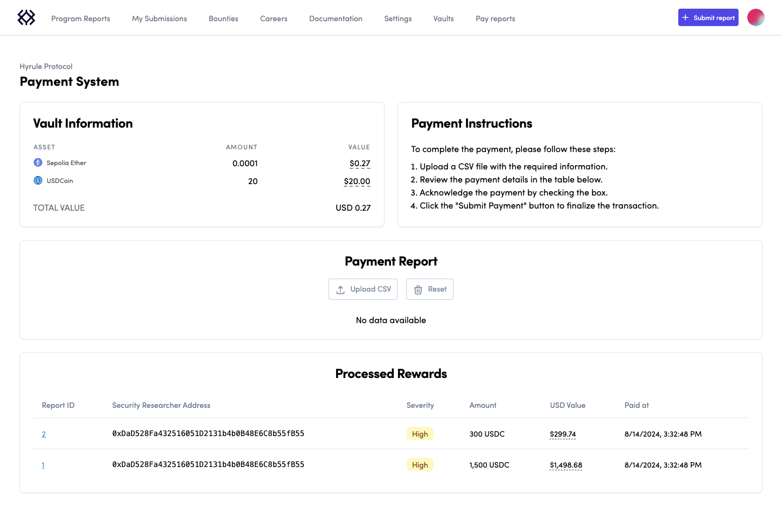Open Documentation from the navbar

coord(336,18)
